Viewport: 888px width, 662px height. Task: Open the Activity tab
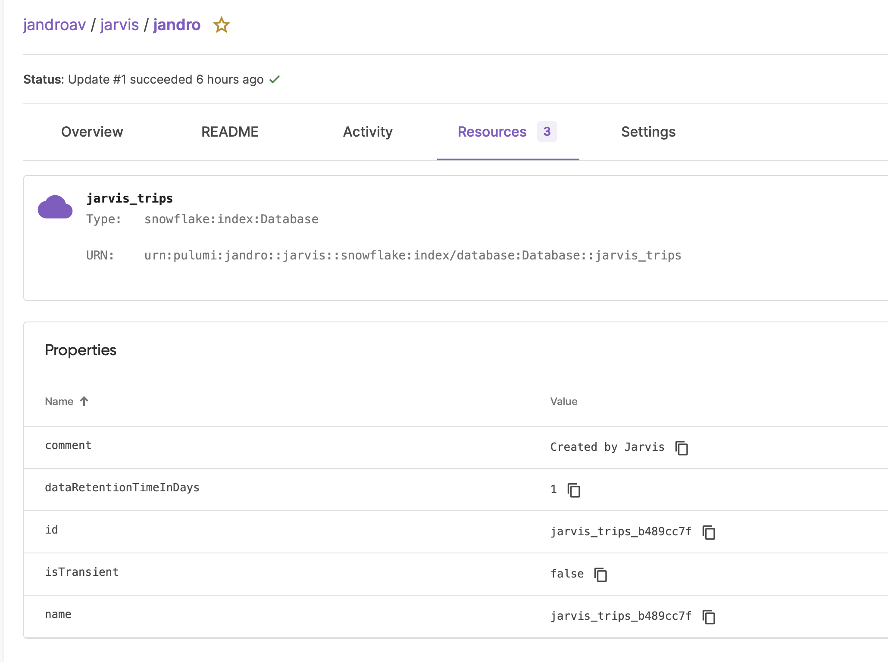(368, 132)
